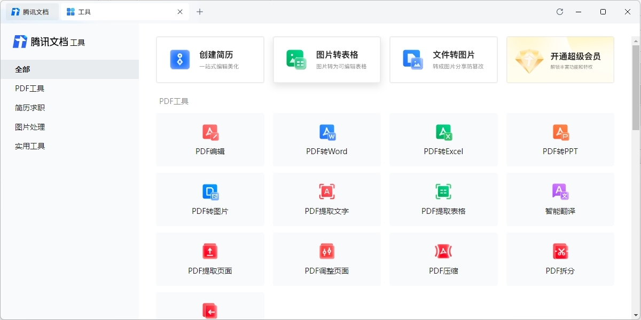The image size is (641, 320).
Task: Click the 开通超级会员 upgrade banner
Action: coord(560,60)
